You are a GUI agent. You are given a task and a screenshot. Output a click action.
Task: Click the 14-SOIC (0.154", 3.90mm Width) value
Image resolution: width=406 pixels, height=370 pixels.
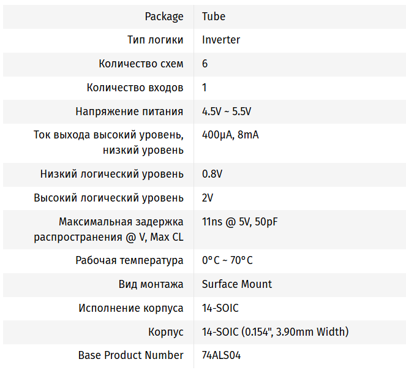[275, 332]
